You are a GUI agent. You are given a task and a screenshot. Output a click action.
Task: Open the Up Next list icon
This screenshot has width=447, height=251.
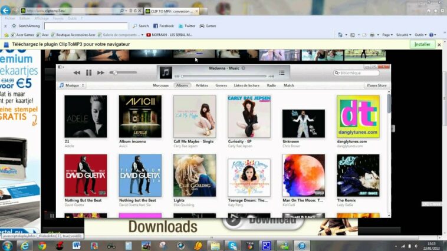[x=282, y=73]
